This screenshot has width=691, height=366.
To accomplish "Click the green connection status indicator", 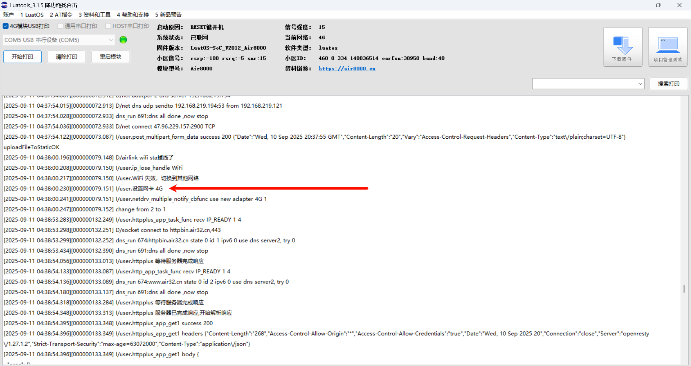I will pyautogui.click(x=123, y=40).
